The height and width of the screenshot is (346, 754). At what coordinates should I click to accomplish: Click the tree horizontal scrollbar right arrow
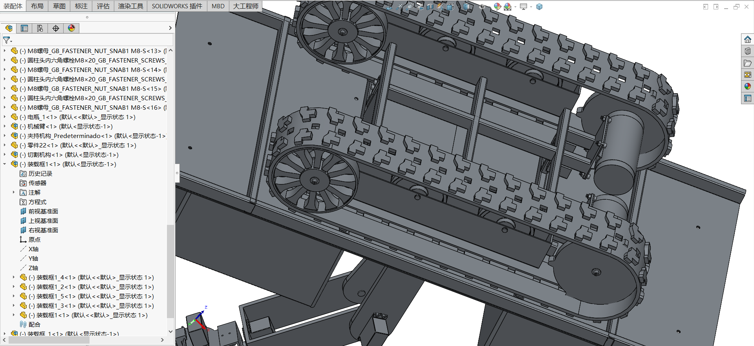[x=162, y=340]
